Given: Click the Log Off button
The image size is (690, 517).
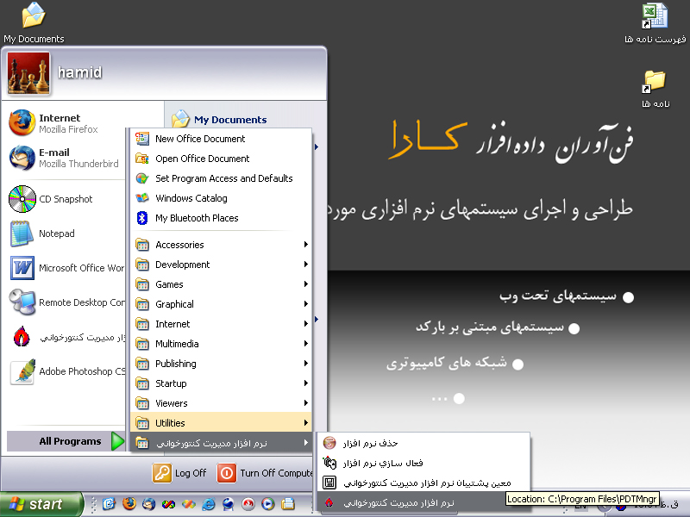Looking at the screenshot, I should [180, 473].
